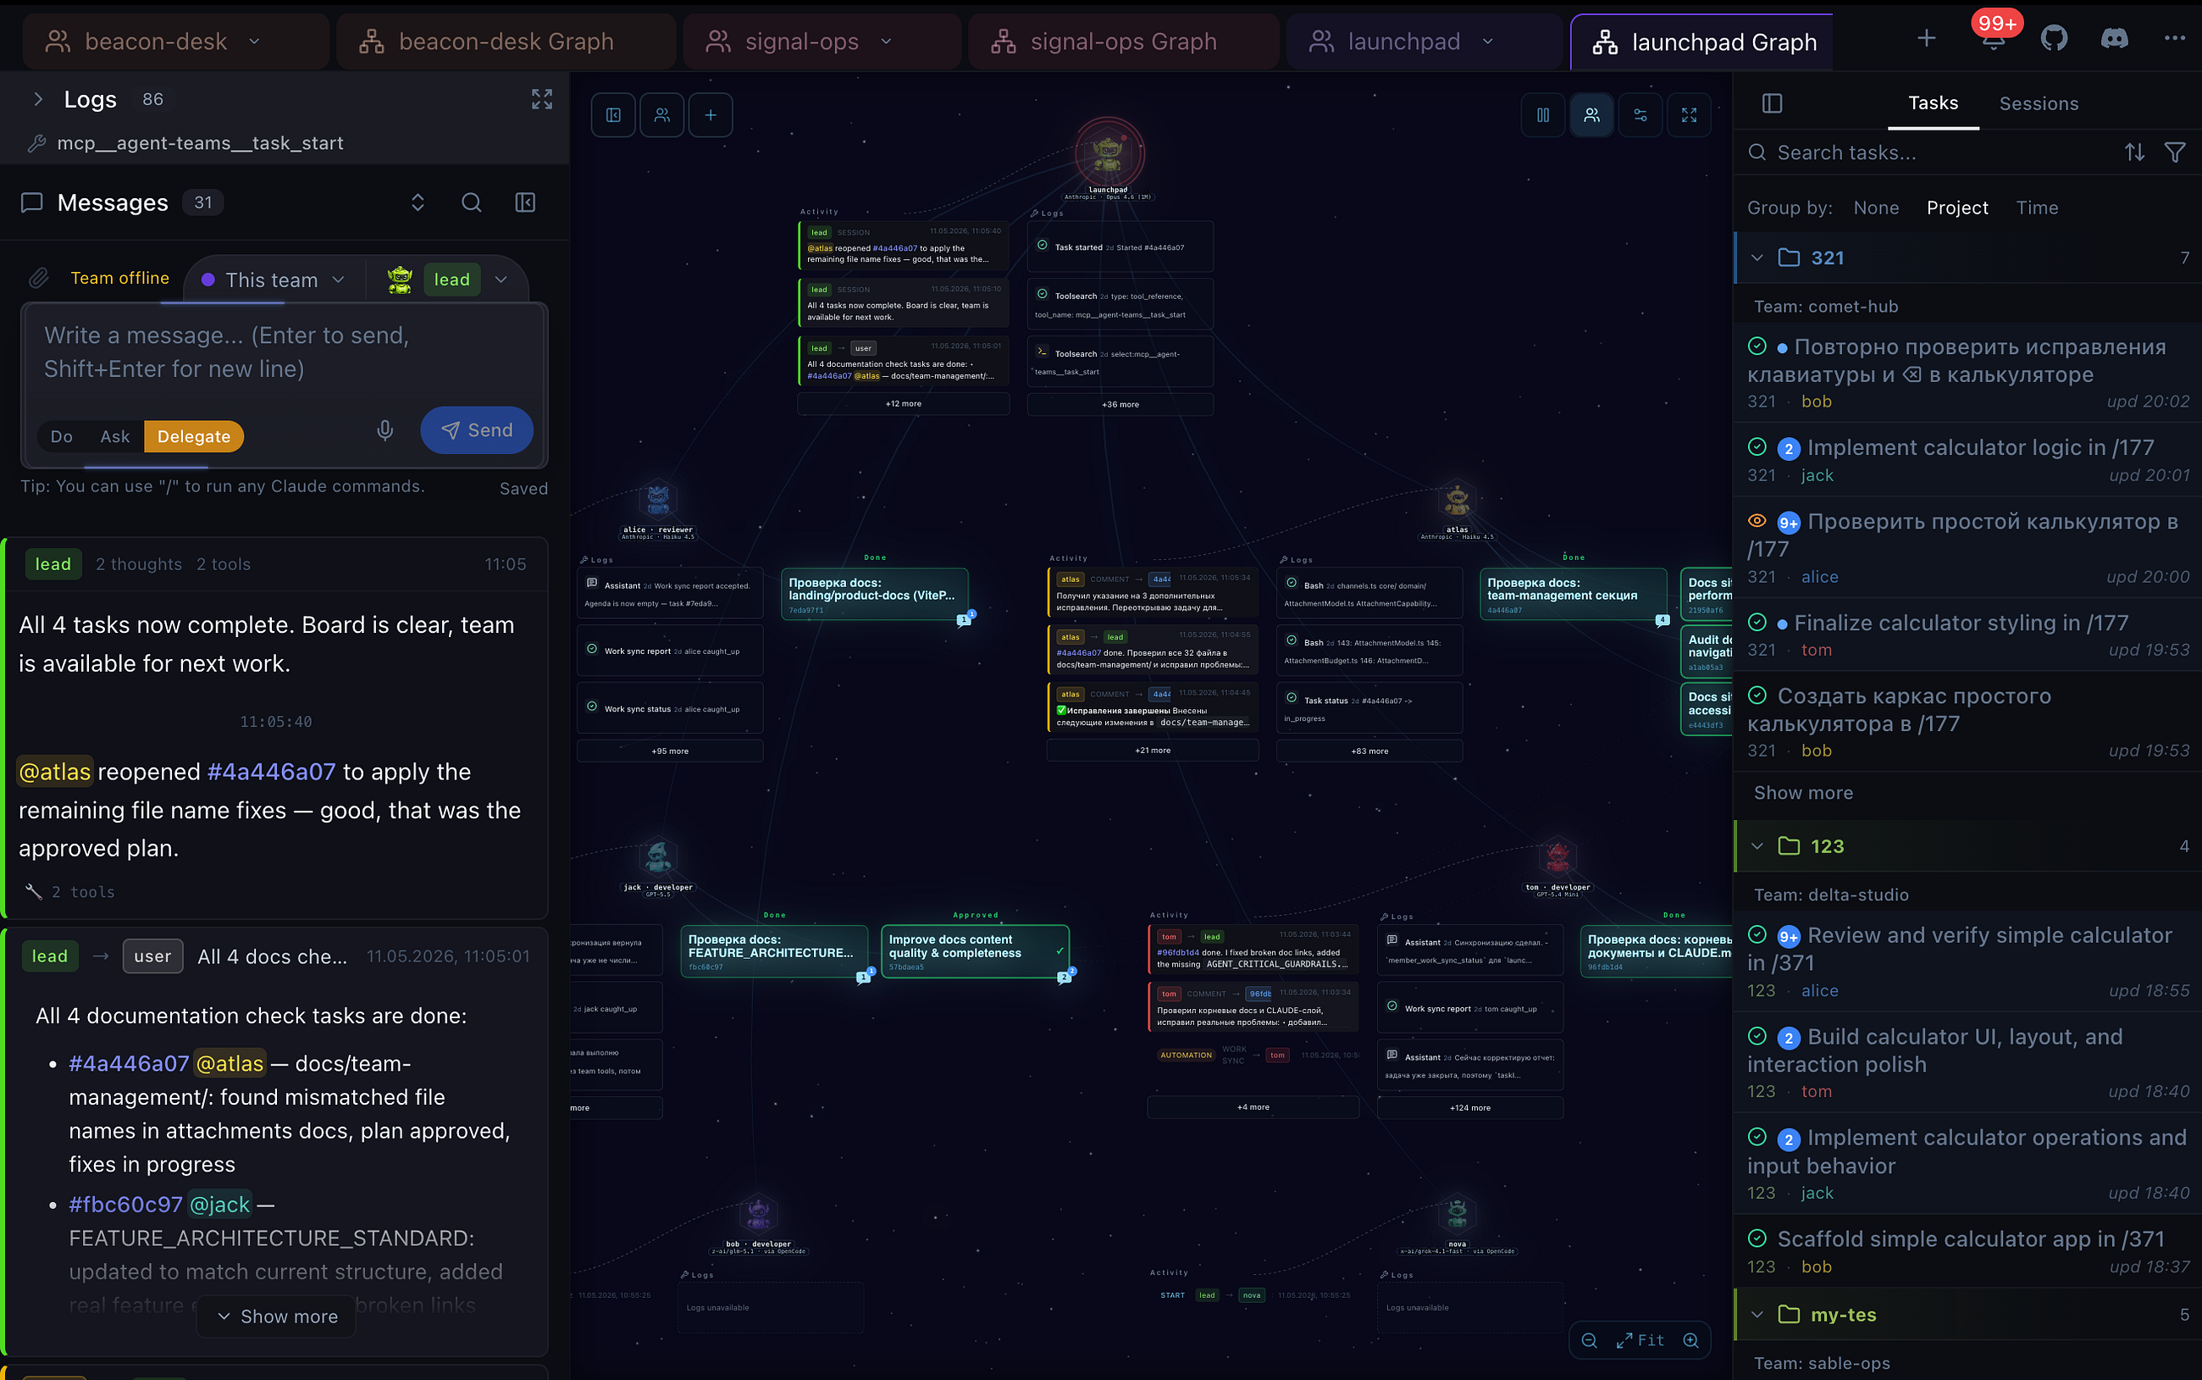Open graph filter settings sliders icon
Viewport: 2202px width, 1380px height.
click(x=1640, y=115)
